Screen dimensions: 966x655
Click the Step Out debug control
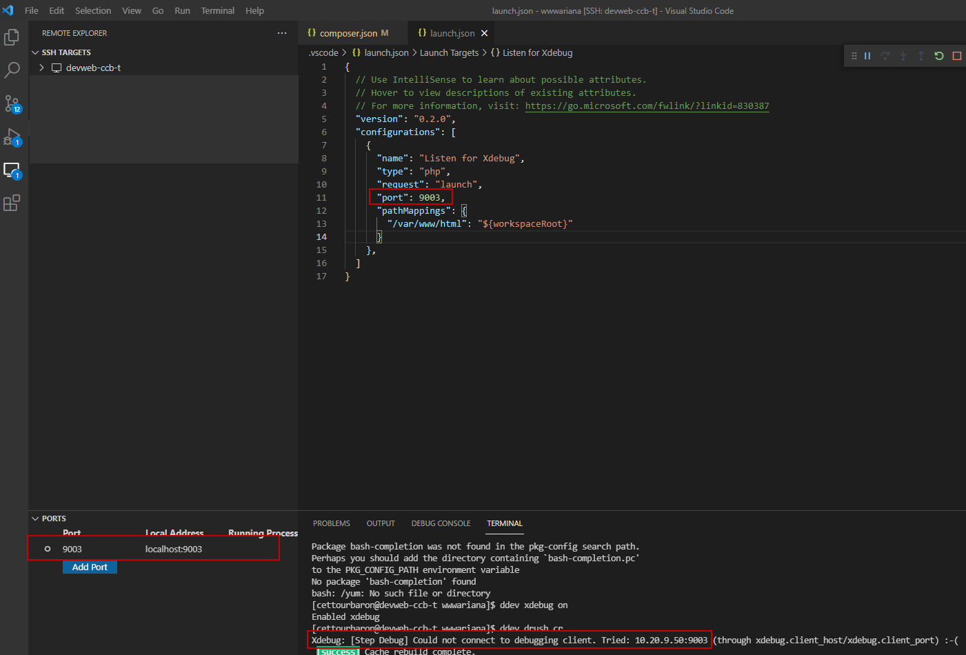pyautogui.click(x=920, y=56)
